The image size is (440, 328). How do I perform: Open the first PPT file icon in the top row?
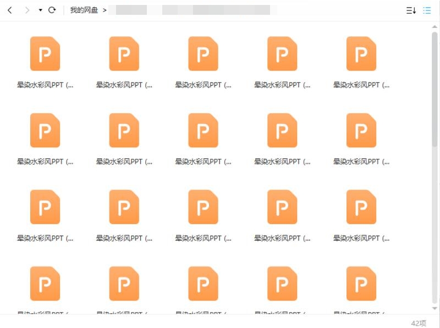(45, 53)
